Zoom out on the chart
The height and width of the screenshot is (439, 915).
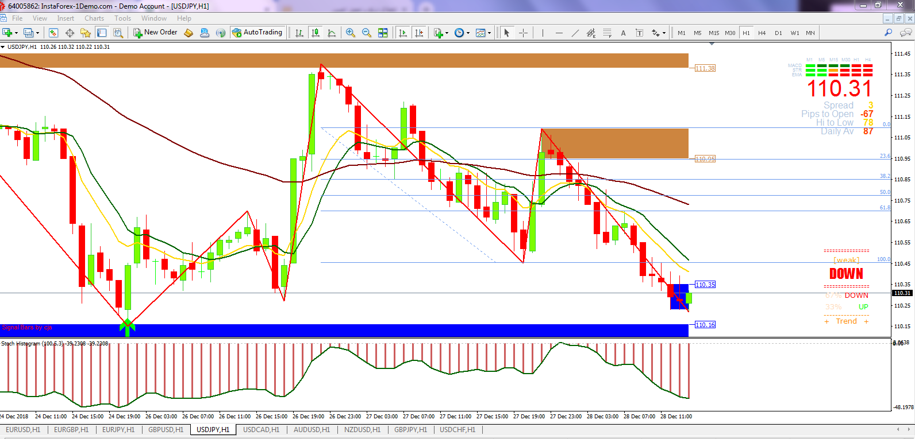[367, 33]
